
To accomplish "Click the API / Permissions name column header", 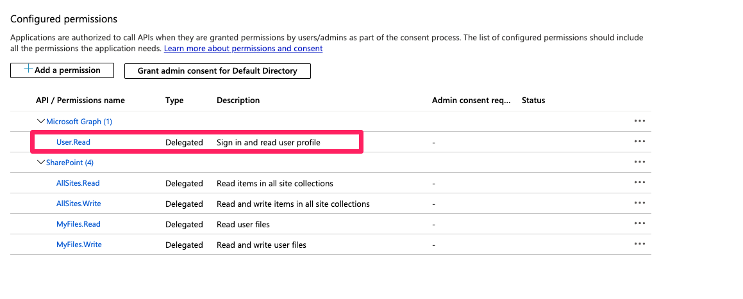I will (x=80, y=101).
